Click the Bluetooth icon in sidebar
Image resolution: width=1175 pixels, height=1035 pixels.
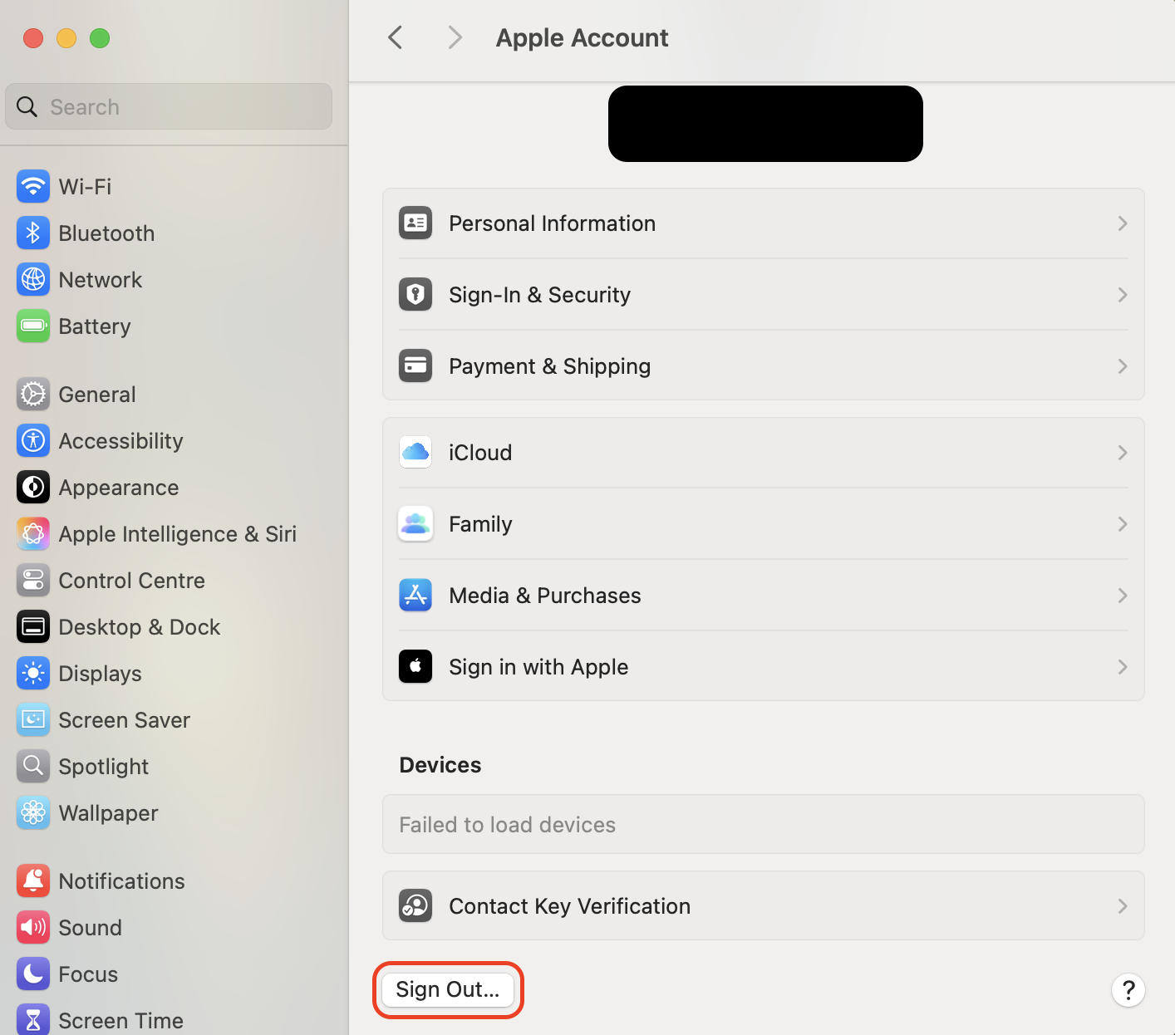coord(33,233)
